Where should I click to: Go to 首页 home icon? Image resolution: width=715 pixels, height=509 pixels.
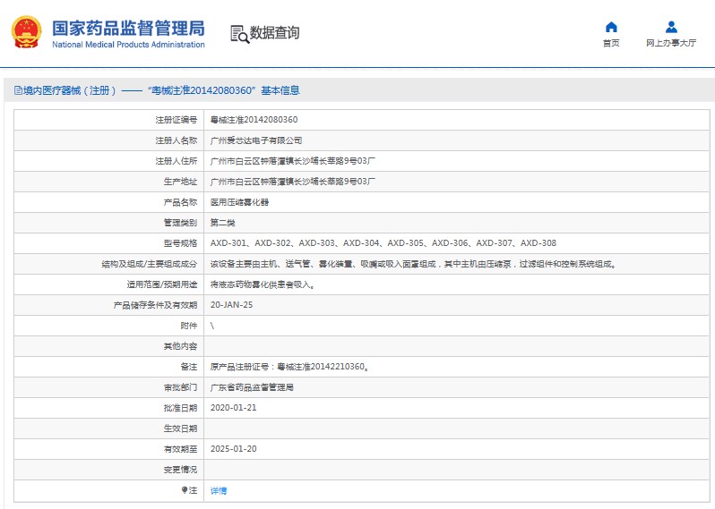(611, 28)
